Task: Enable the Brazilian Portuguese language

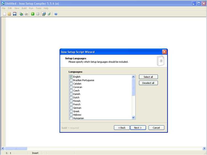Action: point(71,80)
